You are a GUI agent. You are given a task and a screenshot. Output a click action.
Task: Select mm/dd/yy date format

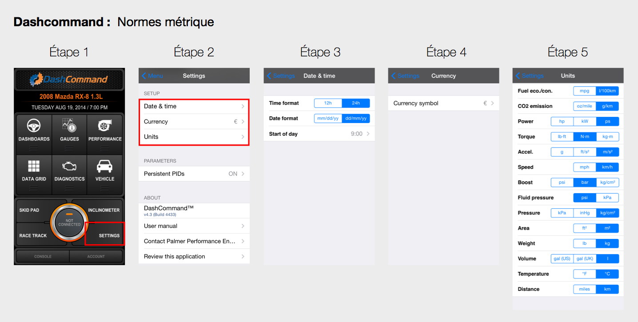(328, 119)
